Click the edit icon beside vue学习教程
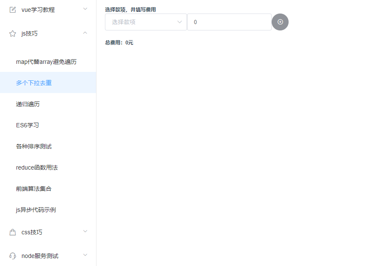Viewport: 369px width, 266px height. pyautogui.click(x=12, y=8)
